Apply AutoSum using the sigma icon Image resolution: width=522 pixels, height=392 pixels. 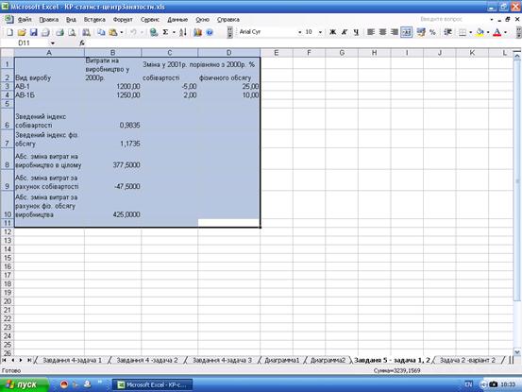(x=165, y=32)
